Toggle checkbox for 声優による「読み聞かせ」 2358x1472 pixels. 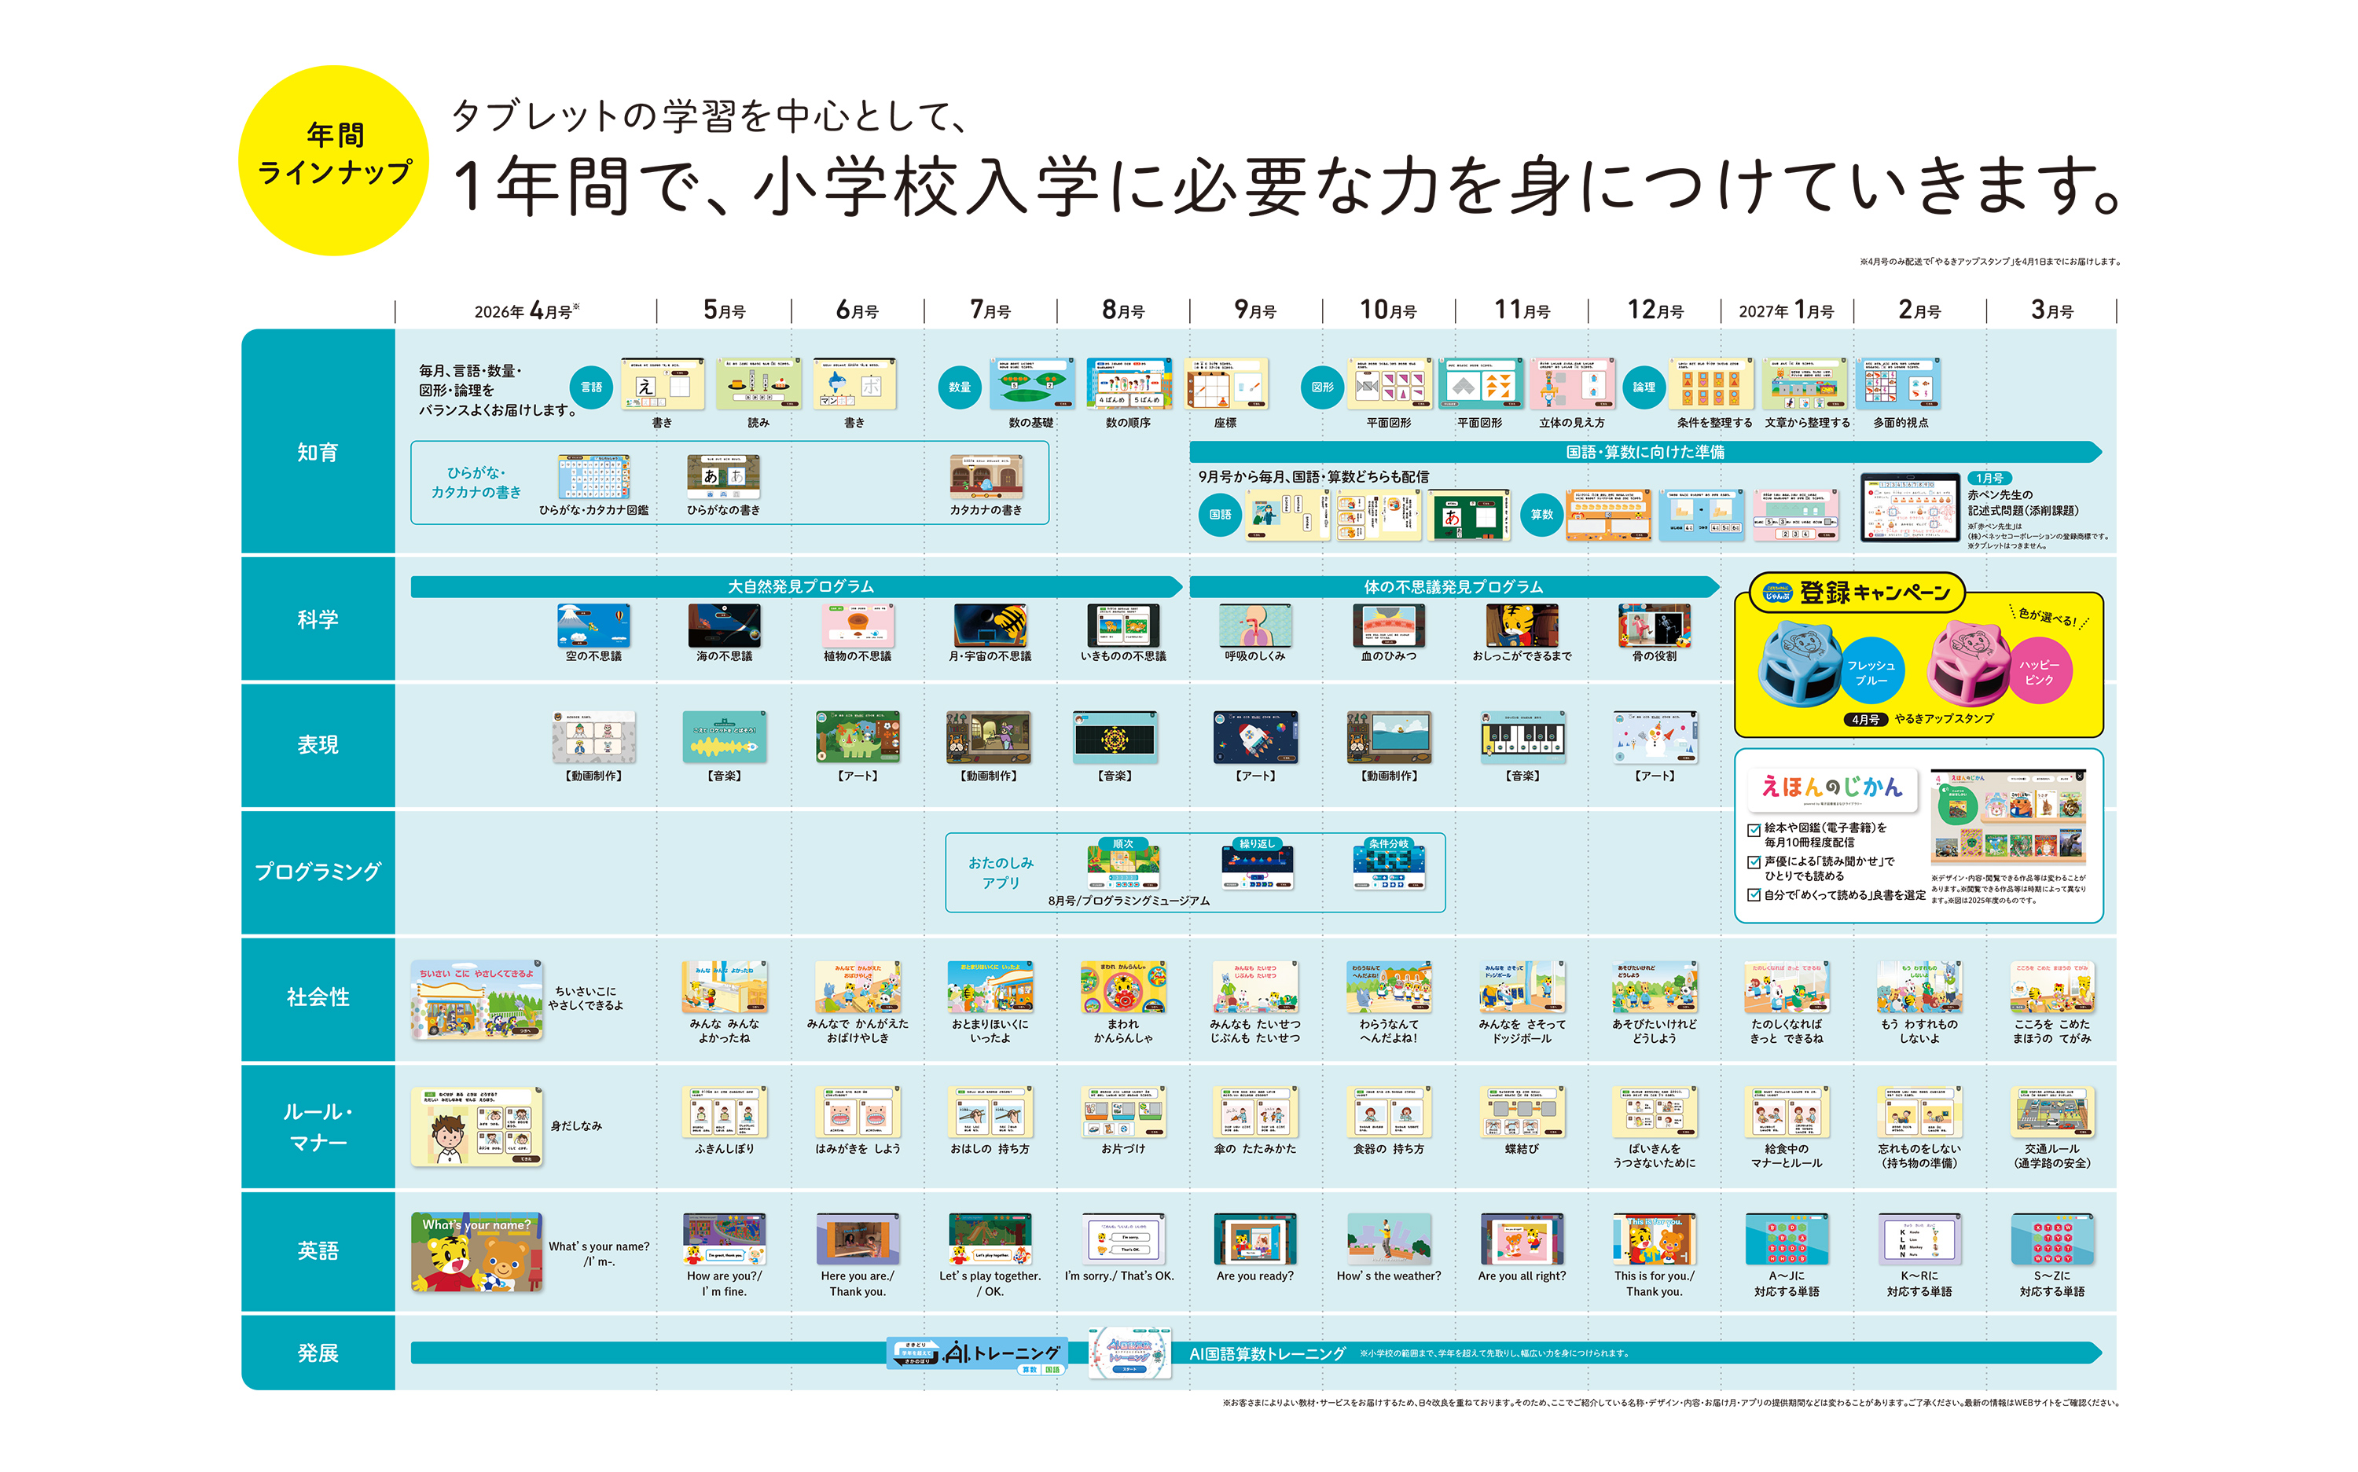pos(1754,863)
